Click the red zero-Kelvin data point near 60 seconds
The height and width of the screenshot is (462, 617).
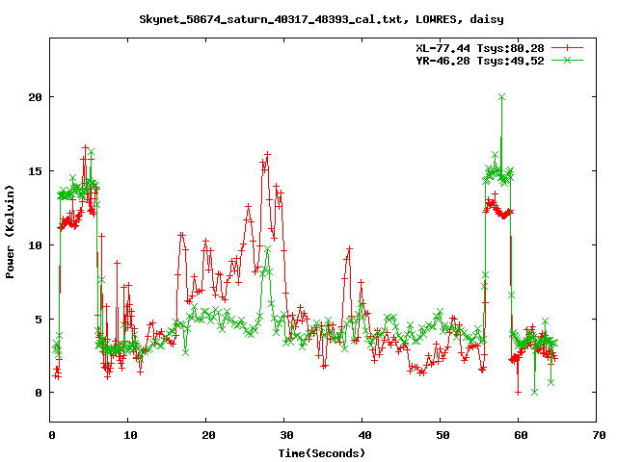click(519, 393)
